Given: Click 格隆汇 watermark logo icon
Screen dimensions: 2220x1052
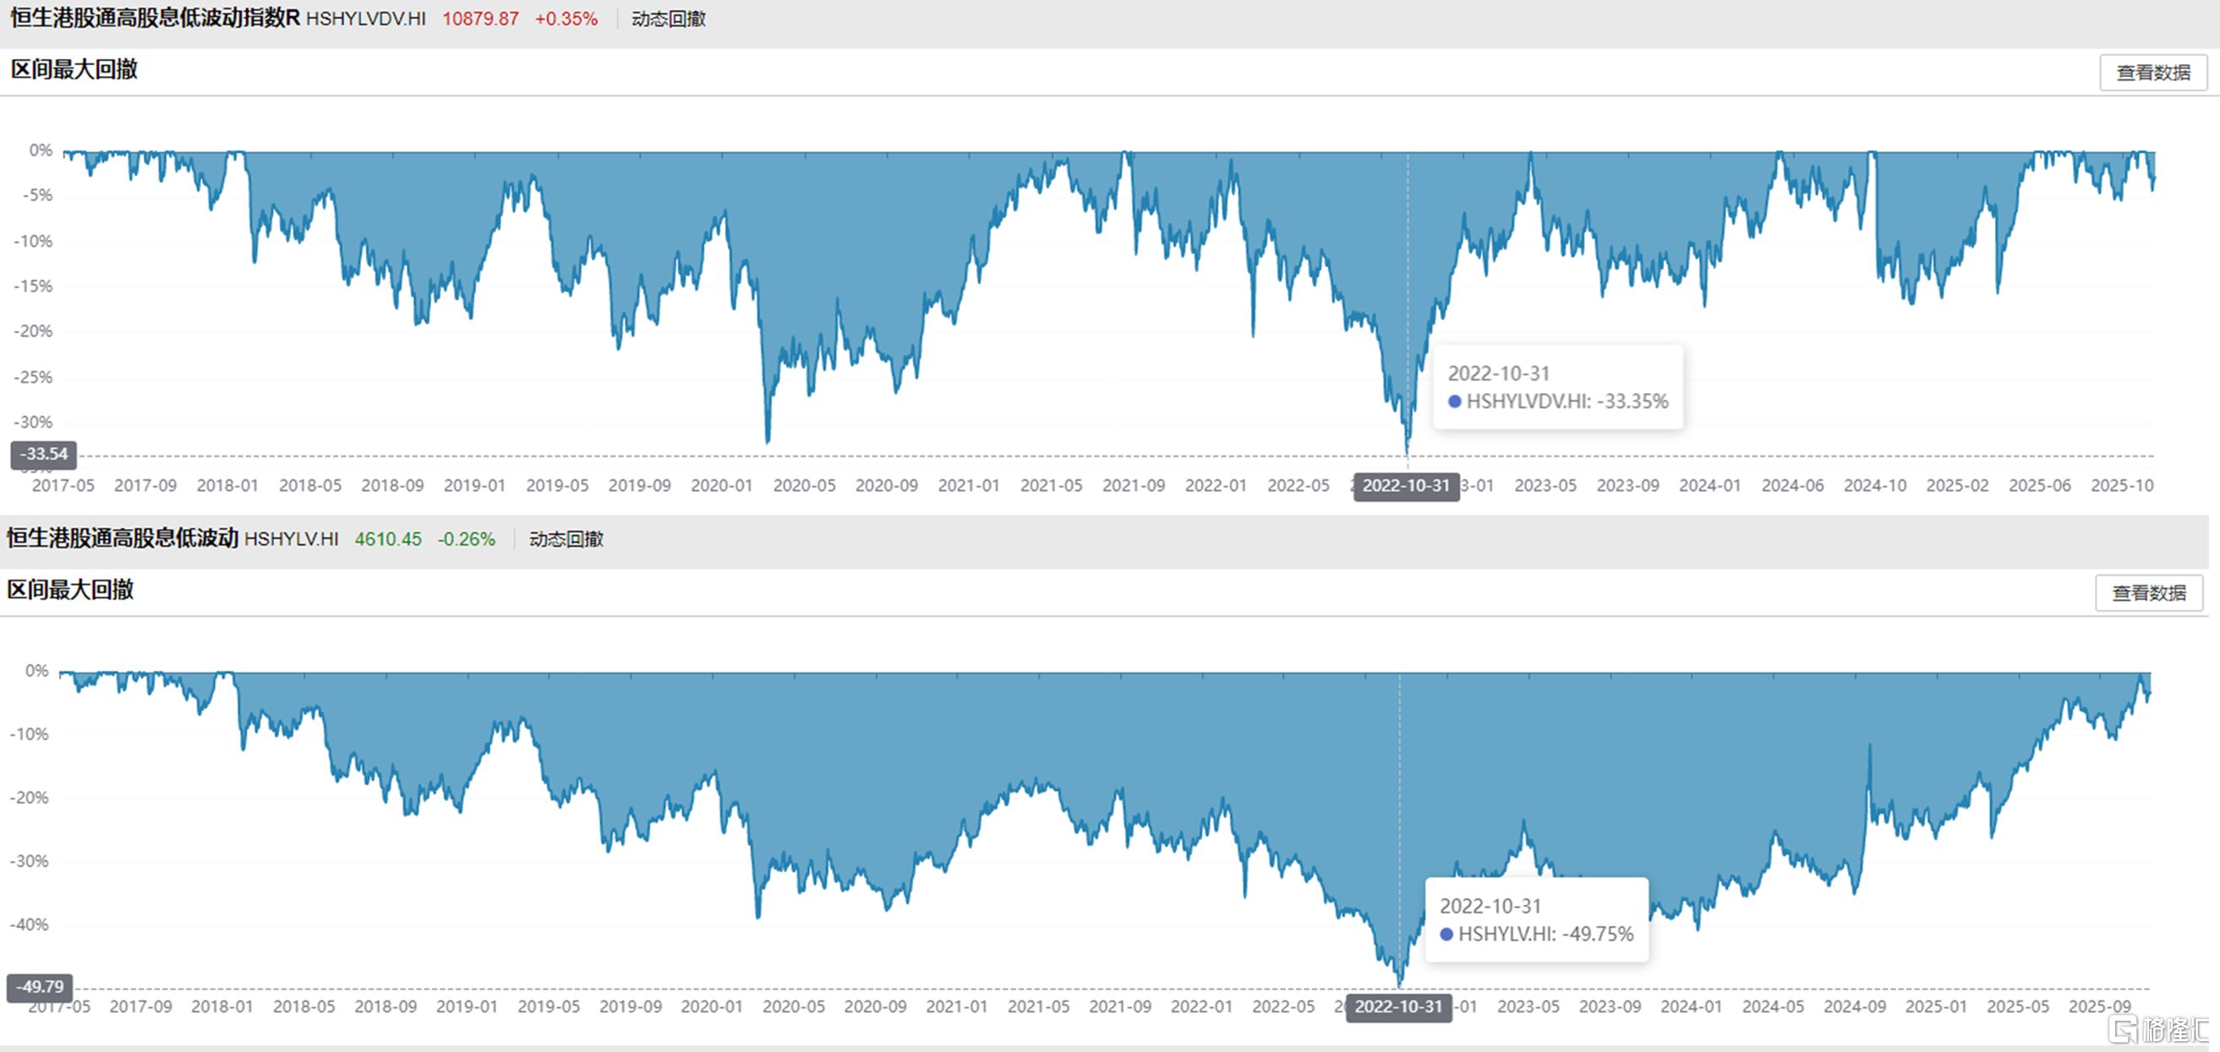Looking at the screenshot, I should pyautogui.click(x=2123, y=1028).
